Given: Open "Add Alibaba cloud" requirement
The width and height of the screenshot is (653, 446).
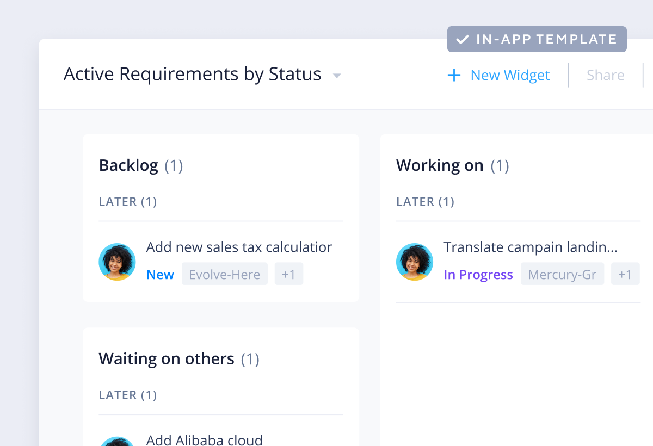Looking at the screenshot, I should [205, 439].
